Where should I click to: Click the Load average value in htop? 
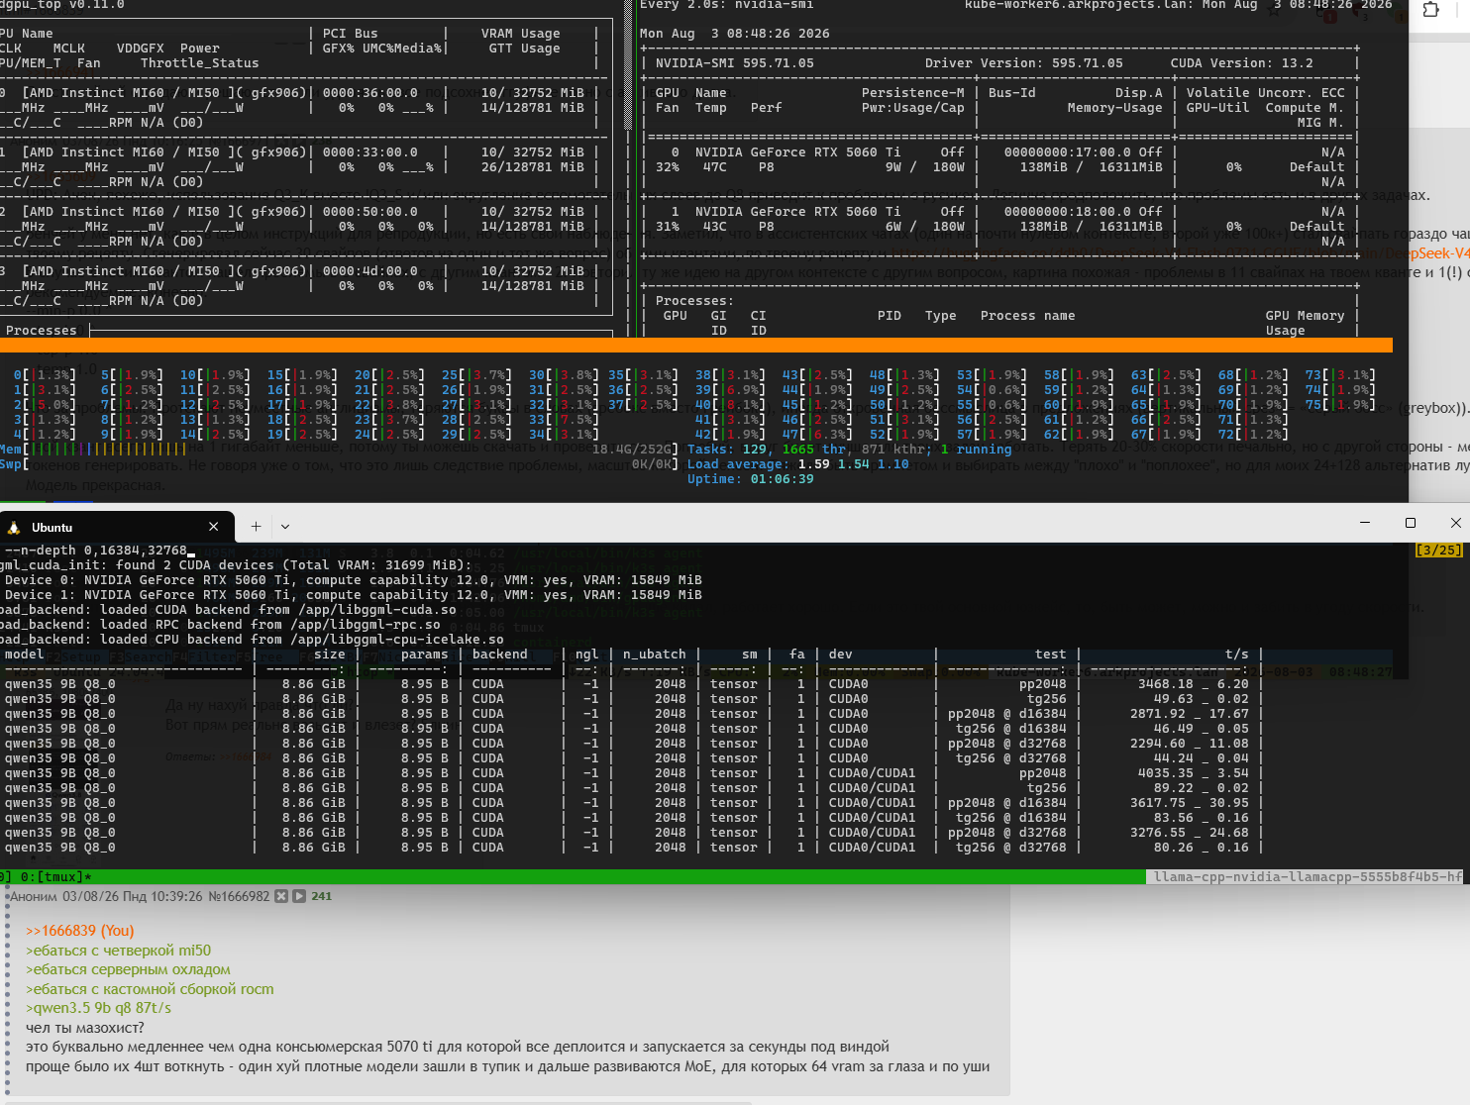[853, 464]
